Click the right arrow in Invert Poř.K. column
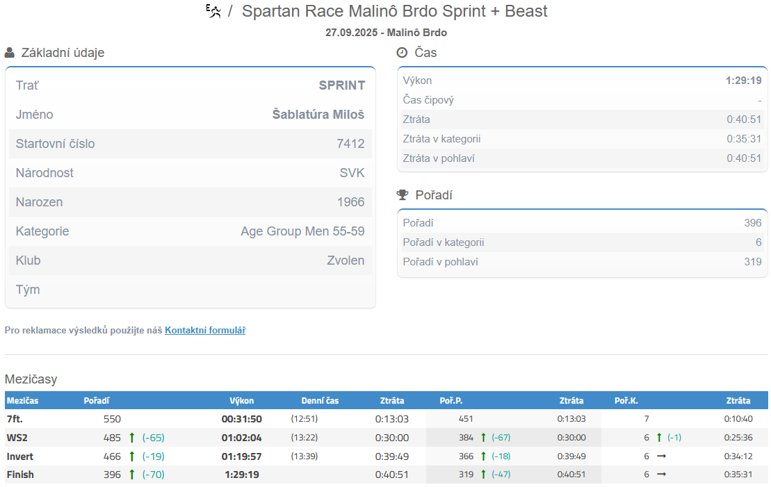The image size is (771, 487). (661, 456)
